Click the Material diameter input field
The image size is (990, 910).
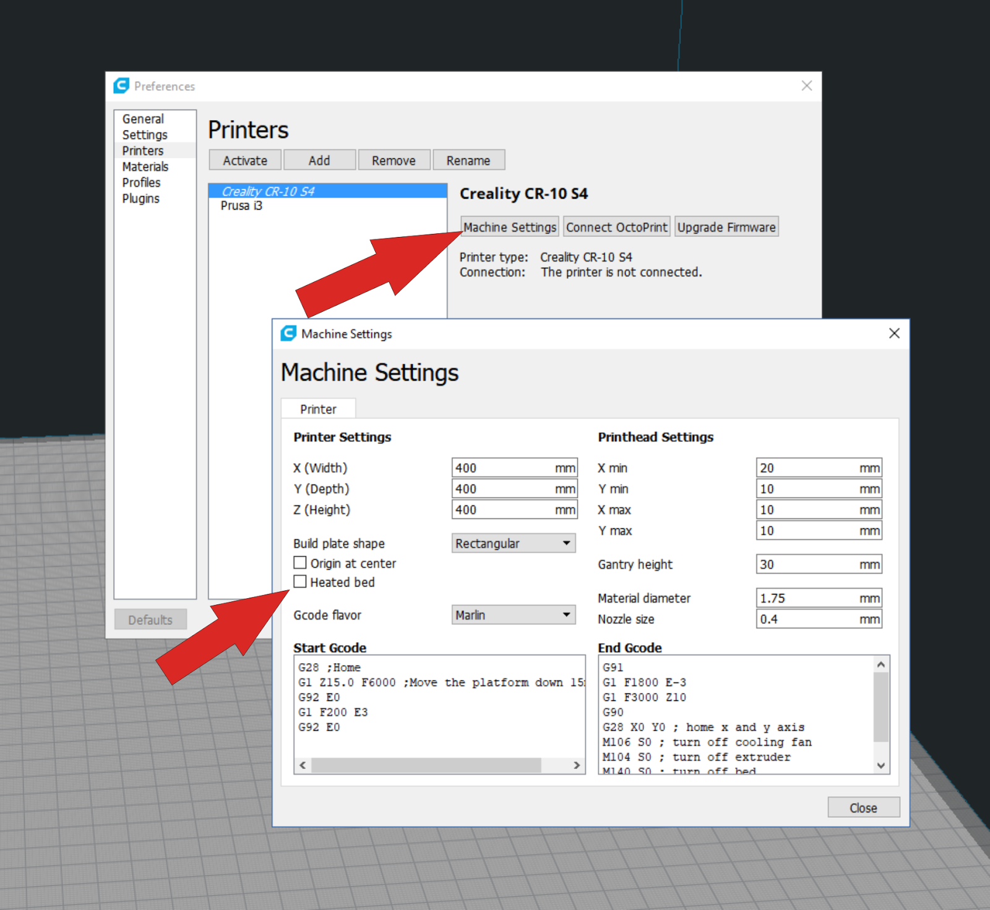(x=819, y=598)
